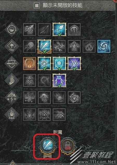Select the greyed Hydra serpent skill icon
This screenshot has height=165, width=117.
(x=44, y=80)
